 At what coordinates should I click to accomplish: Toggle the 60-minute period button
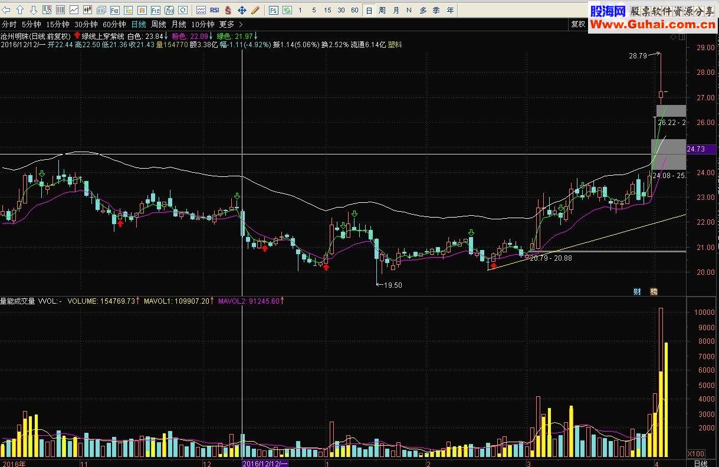354,10
